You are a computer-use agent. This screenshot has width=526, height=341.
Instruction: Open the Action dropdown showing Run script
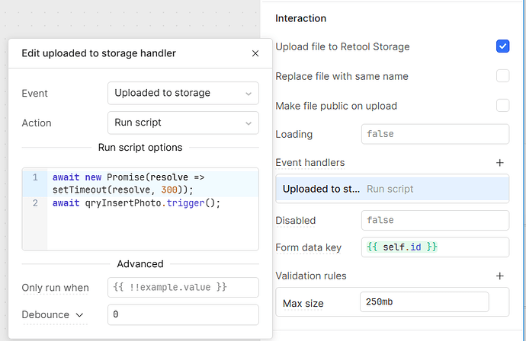(x=183, y=123)
